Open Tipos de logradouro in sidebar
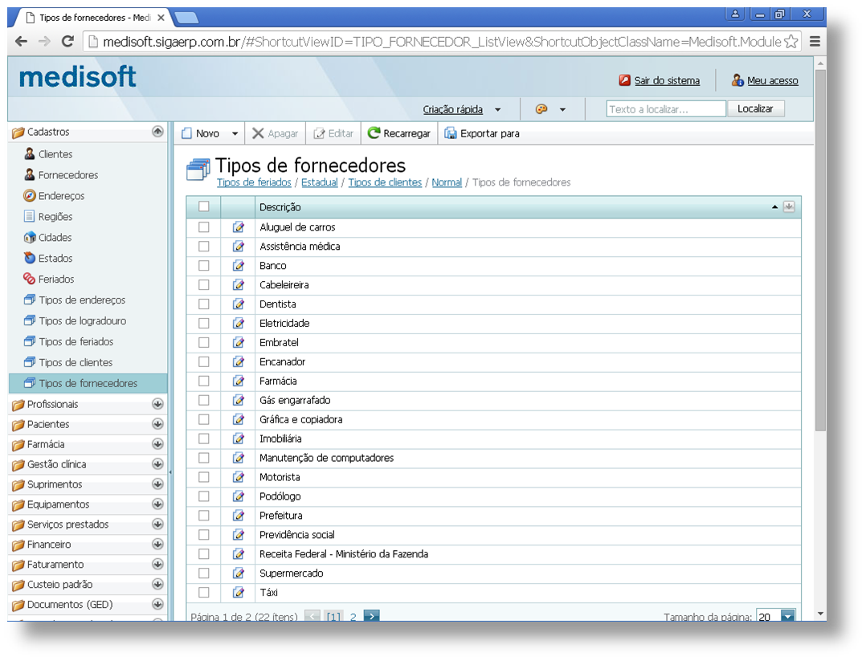Screen dimensions: 866x661 [x=82, y=320]
